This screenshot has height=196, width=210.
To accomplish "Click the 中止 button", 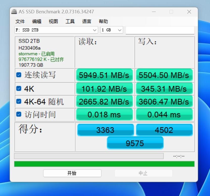I will coord(143,173).
